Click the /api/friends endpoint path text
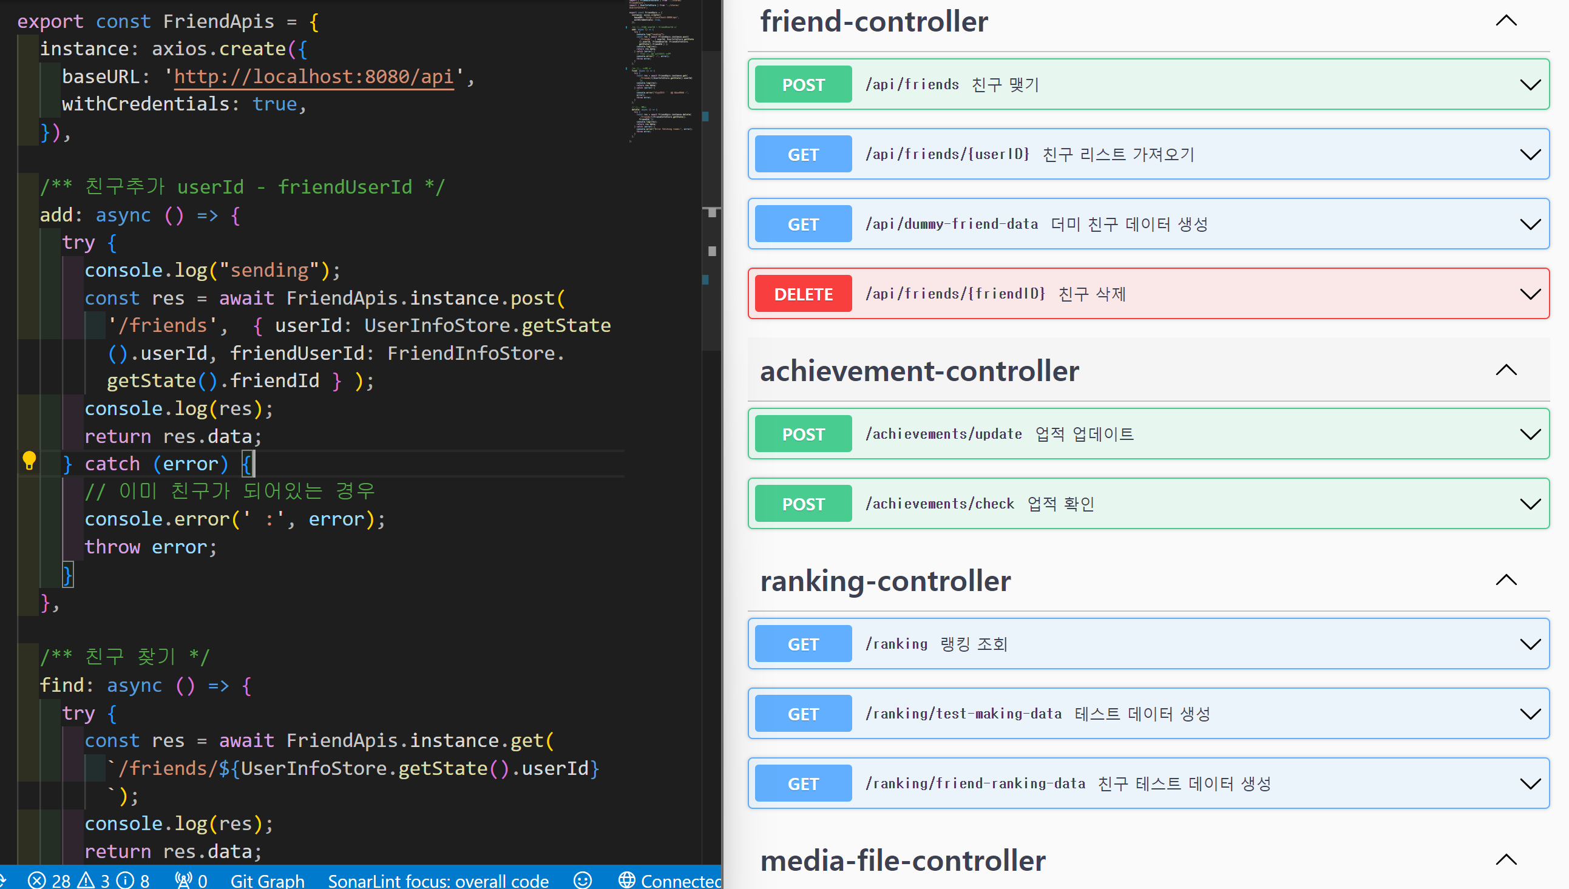 [x=912, y=84]
